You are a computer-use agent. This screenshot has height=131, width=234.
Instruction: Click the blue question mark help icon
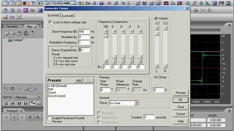tap(102, 3)
